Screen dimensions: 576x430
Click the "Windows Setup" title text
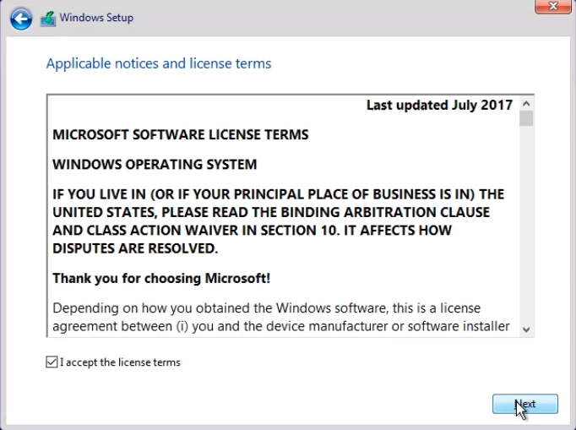96,18
